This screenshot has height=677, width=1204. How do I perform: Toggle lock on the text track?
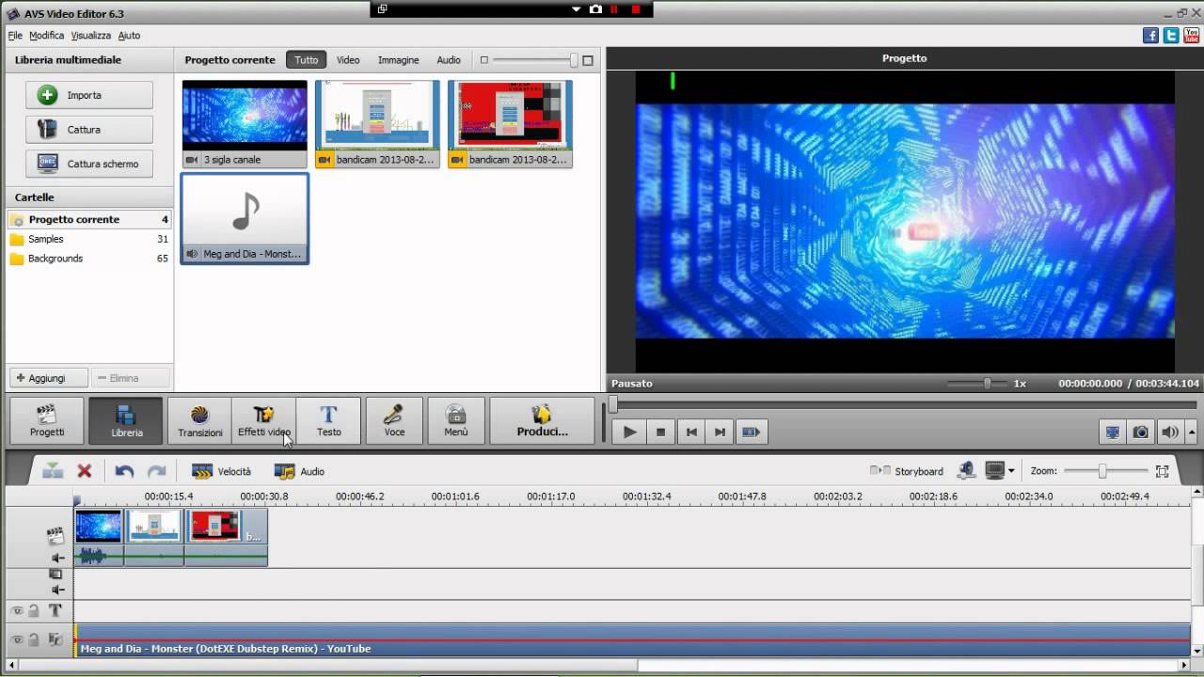pos(34,611)
